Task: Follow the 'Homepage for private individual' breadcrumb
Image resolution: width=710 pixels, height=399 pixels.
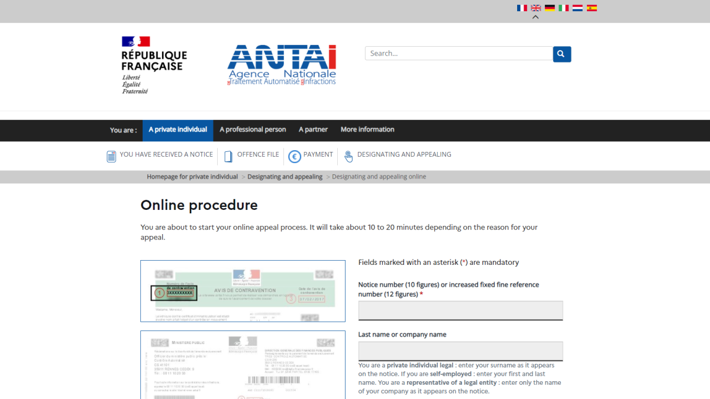Action: (192, 176)
